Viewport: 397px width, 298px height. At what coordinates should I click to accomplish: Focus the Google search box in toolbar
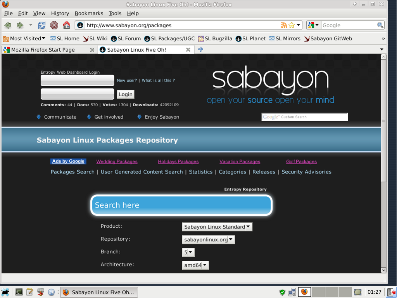[x=349, y=25]
